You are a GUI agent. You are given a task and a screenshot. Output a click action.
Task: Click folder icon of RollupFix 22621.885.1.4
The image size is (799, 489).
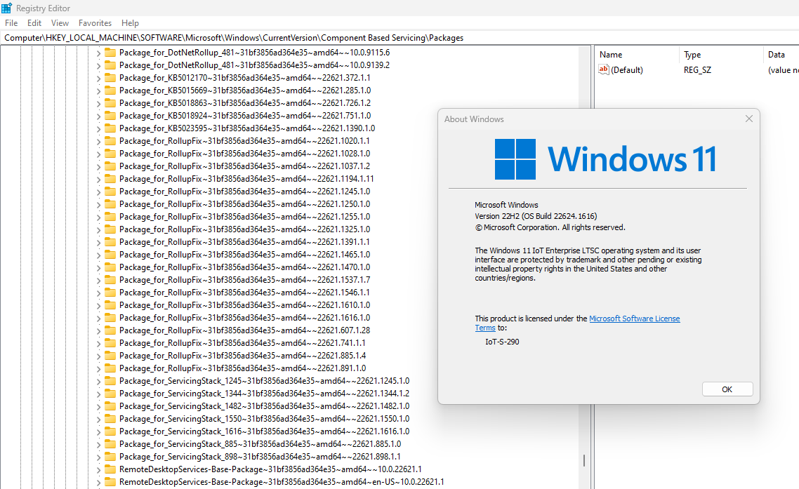coord(110,356)
